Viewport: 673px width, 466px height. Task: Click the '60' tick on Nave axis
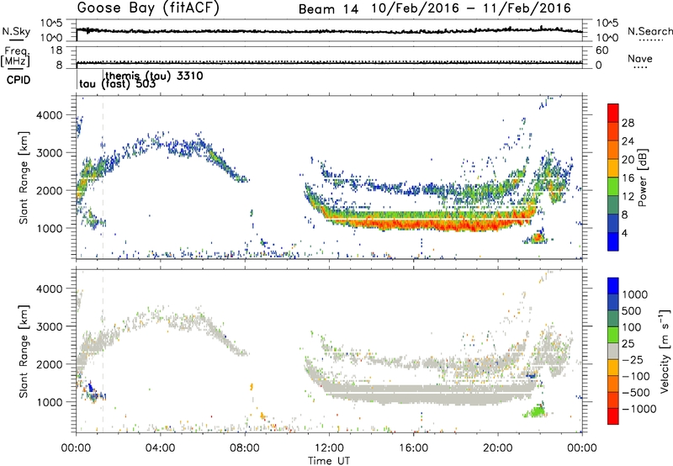tap(601, 50)
